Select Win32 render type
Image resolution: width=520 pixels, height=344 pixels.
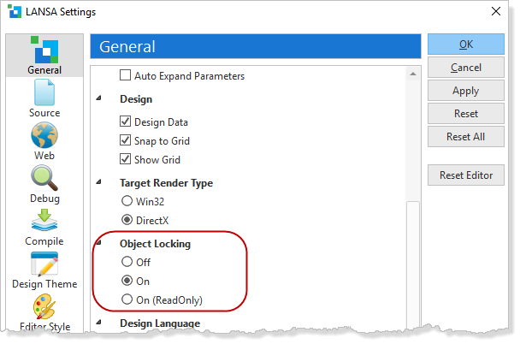(x=127, y=201)
